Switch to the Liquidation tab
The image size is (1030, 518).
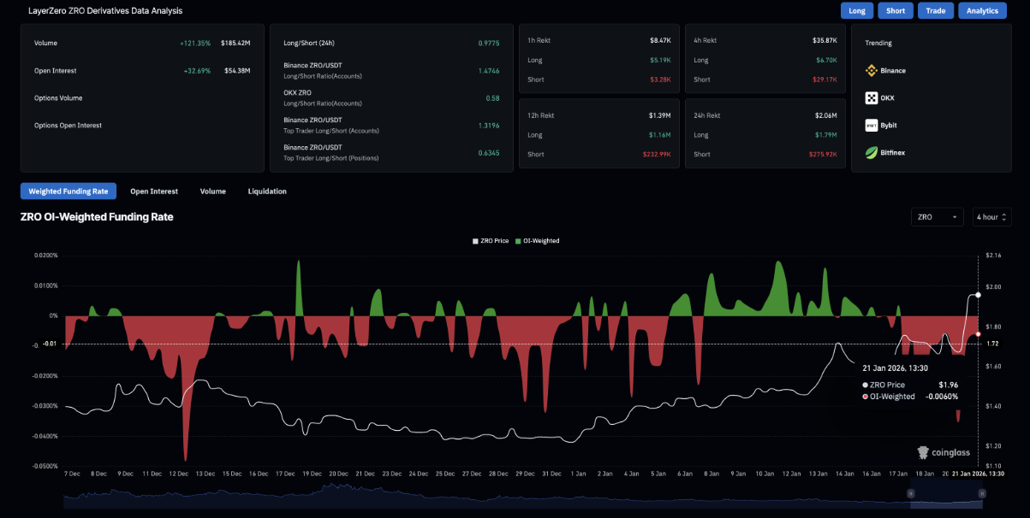[267, 191]
